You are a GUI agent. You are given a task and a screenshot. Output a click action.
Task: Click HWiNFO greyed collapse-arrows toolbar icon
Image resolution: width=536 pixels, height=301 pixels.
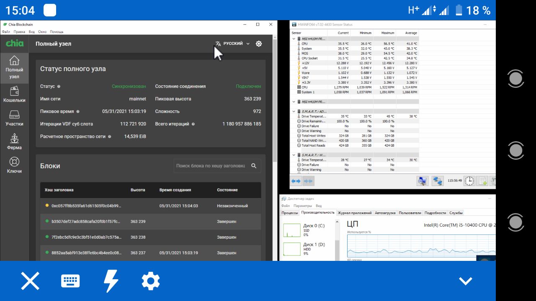click(x=308, y=181)
